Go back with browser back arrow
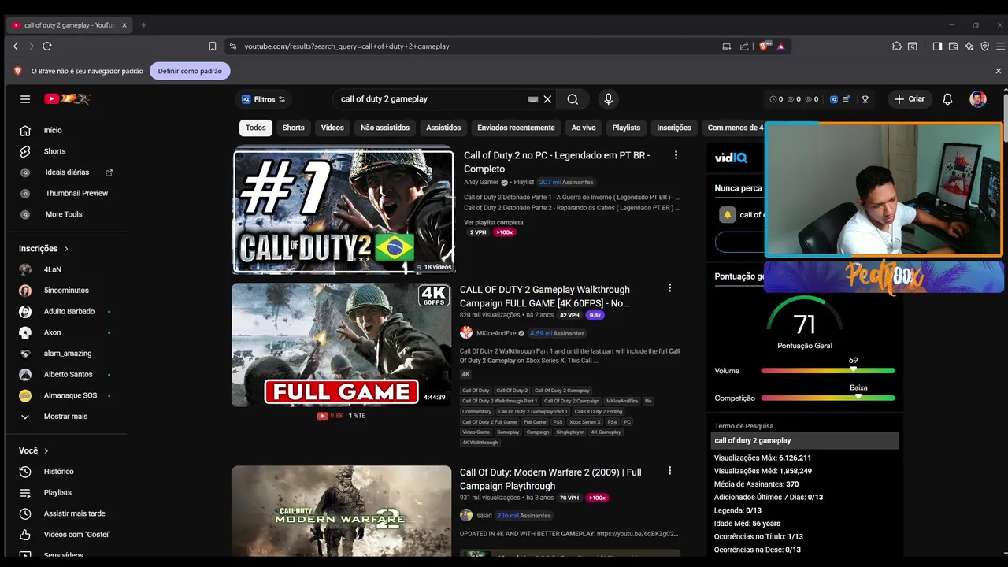Viewport: 1008px width, 567px height. click(16, 46)
